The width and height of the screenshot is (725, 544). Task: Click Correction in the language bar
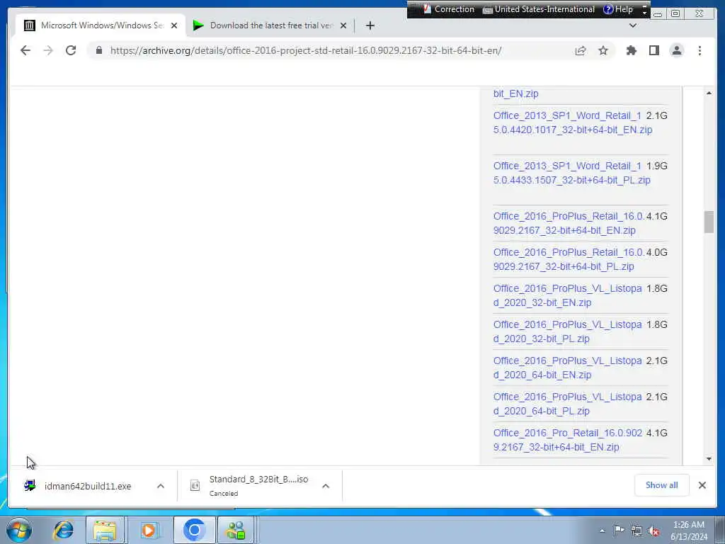(448, 9)
